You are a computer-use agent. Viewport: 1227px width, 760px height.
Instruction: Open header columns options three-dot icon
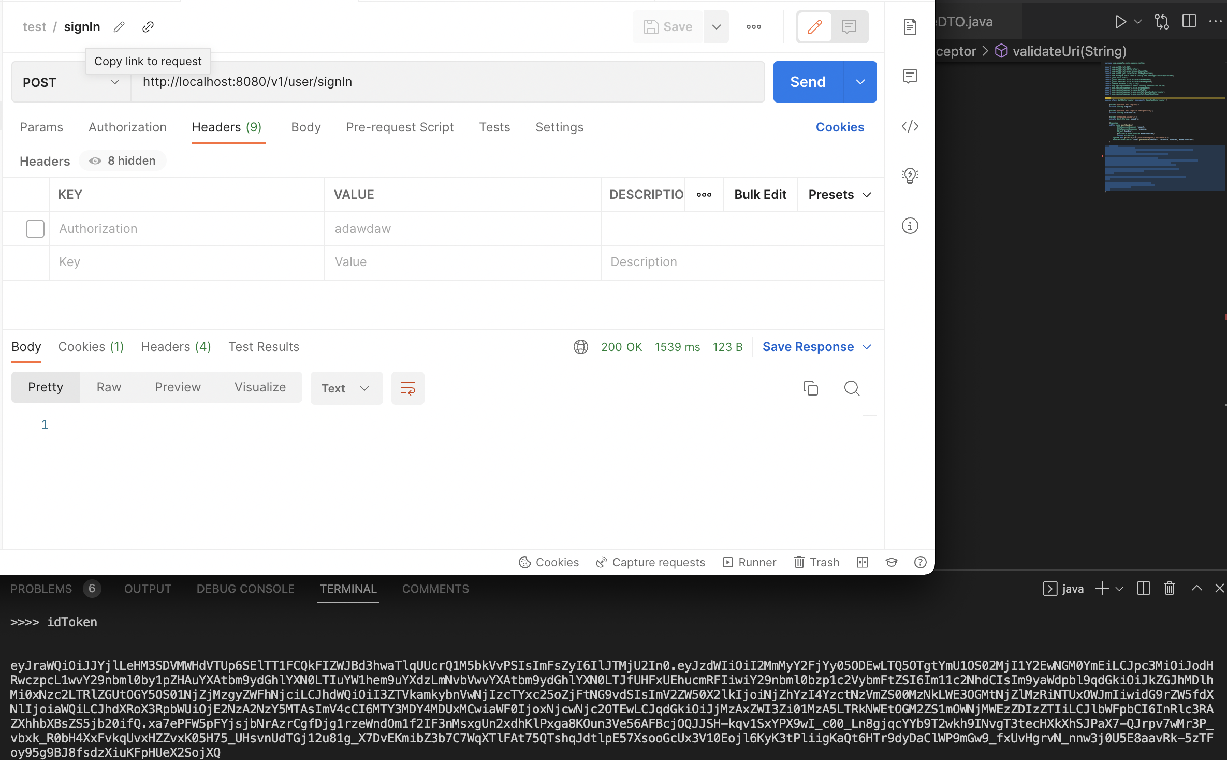(704, 195)
